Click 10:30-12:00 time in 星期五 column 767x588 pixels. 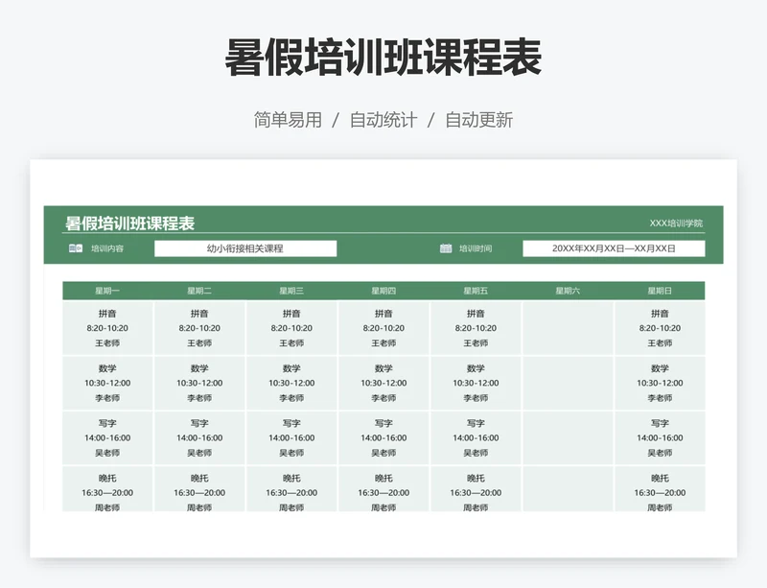point(476,383)
